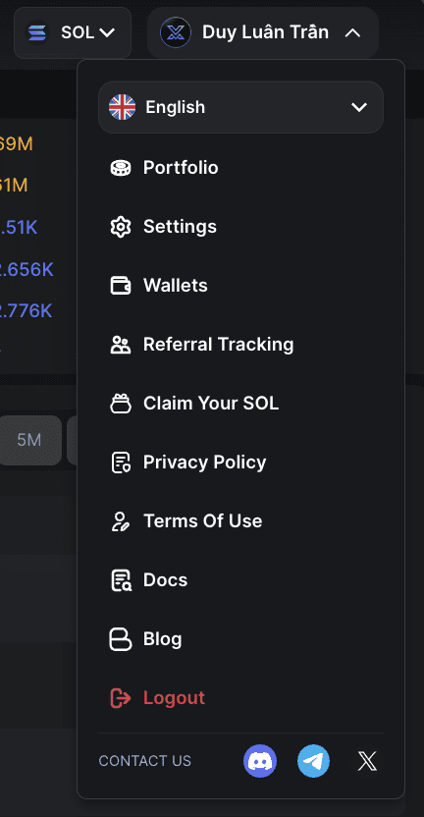Click the Logout text link

coord(174,697)
